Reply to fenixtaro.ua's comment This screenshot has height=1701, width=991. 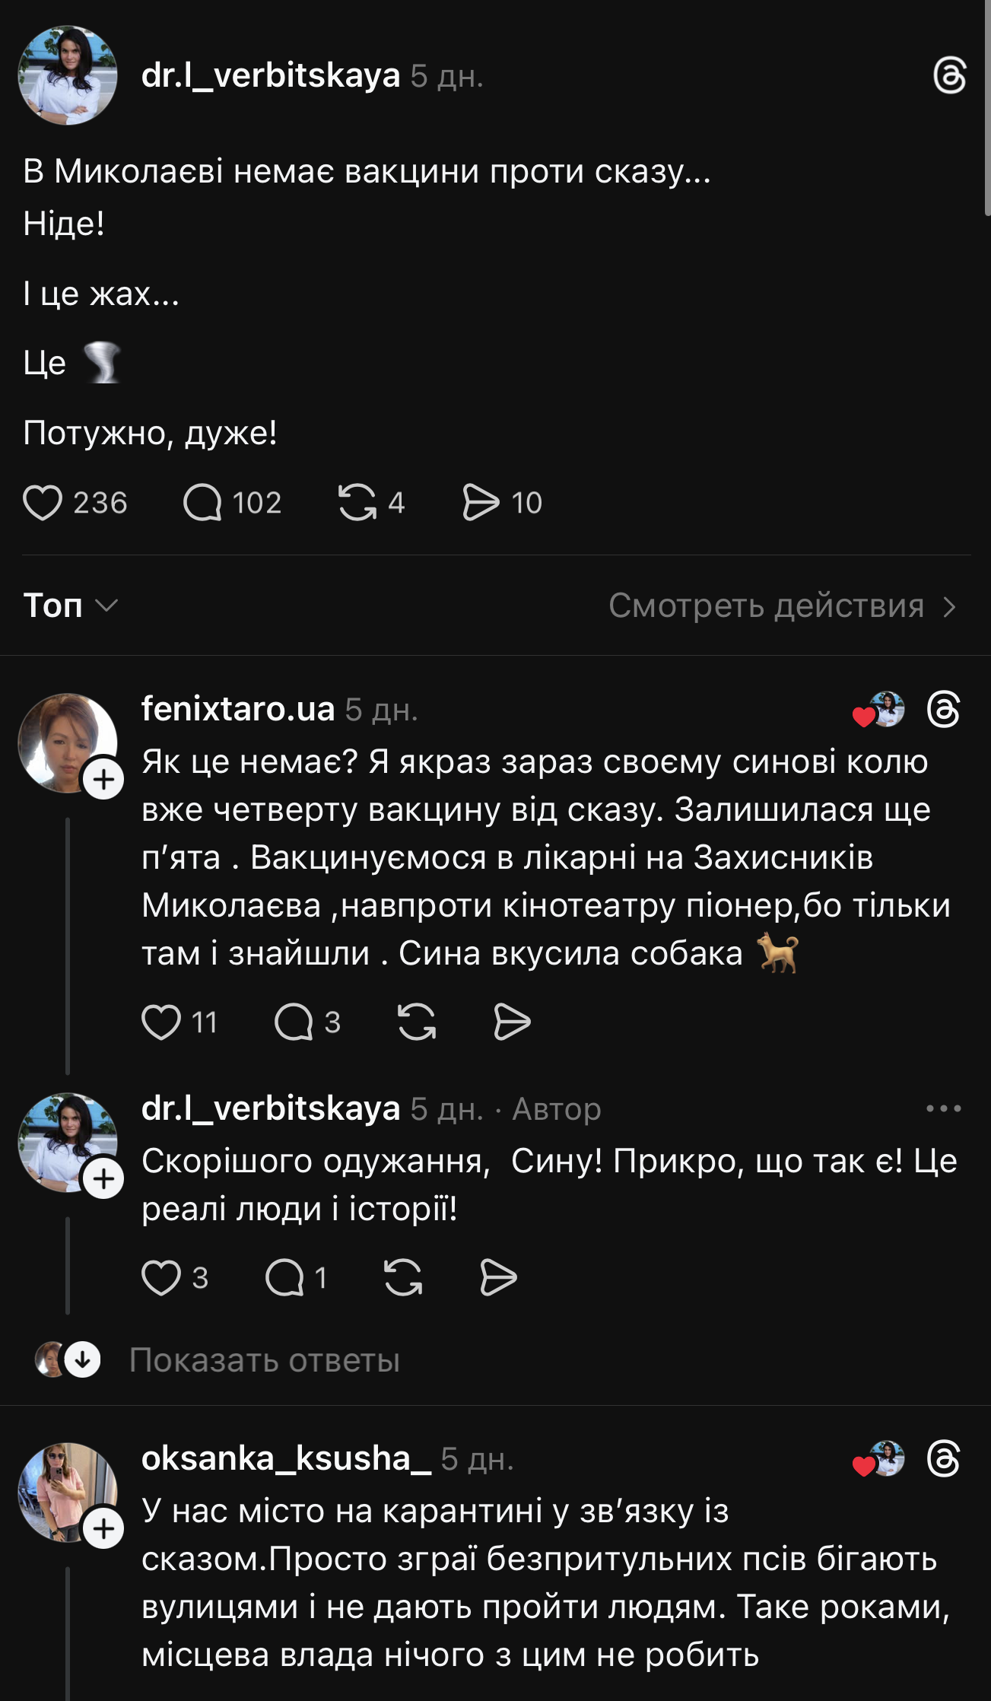(294, 1022)
